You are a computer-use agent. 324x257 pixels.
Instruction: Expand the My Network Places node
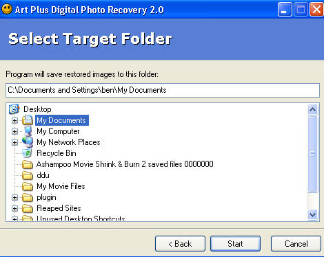click(x=14, y=142)
